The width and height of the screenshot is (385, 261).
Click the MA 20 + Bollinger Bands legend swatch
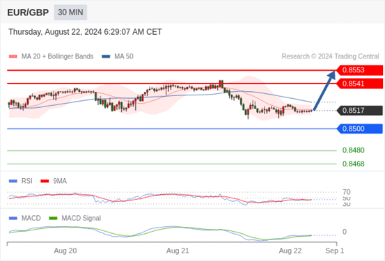(x=13, y=56)
